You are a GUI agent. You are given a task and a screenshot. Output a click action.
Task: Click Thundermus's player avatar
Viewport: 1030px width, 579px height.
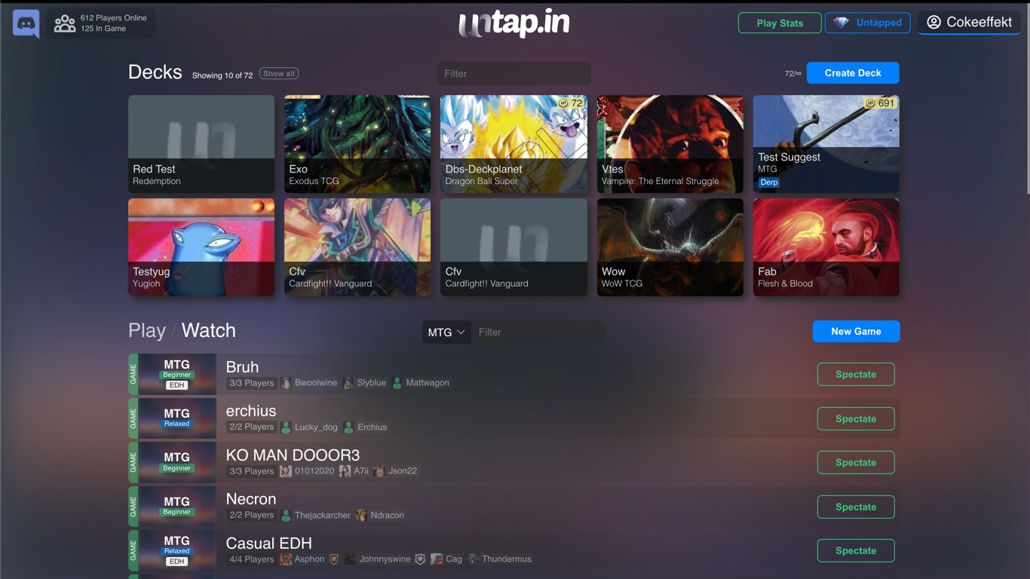coord(473,559)
